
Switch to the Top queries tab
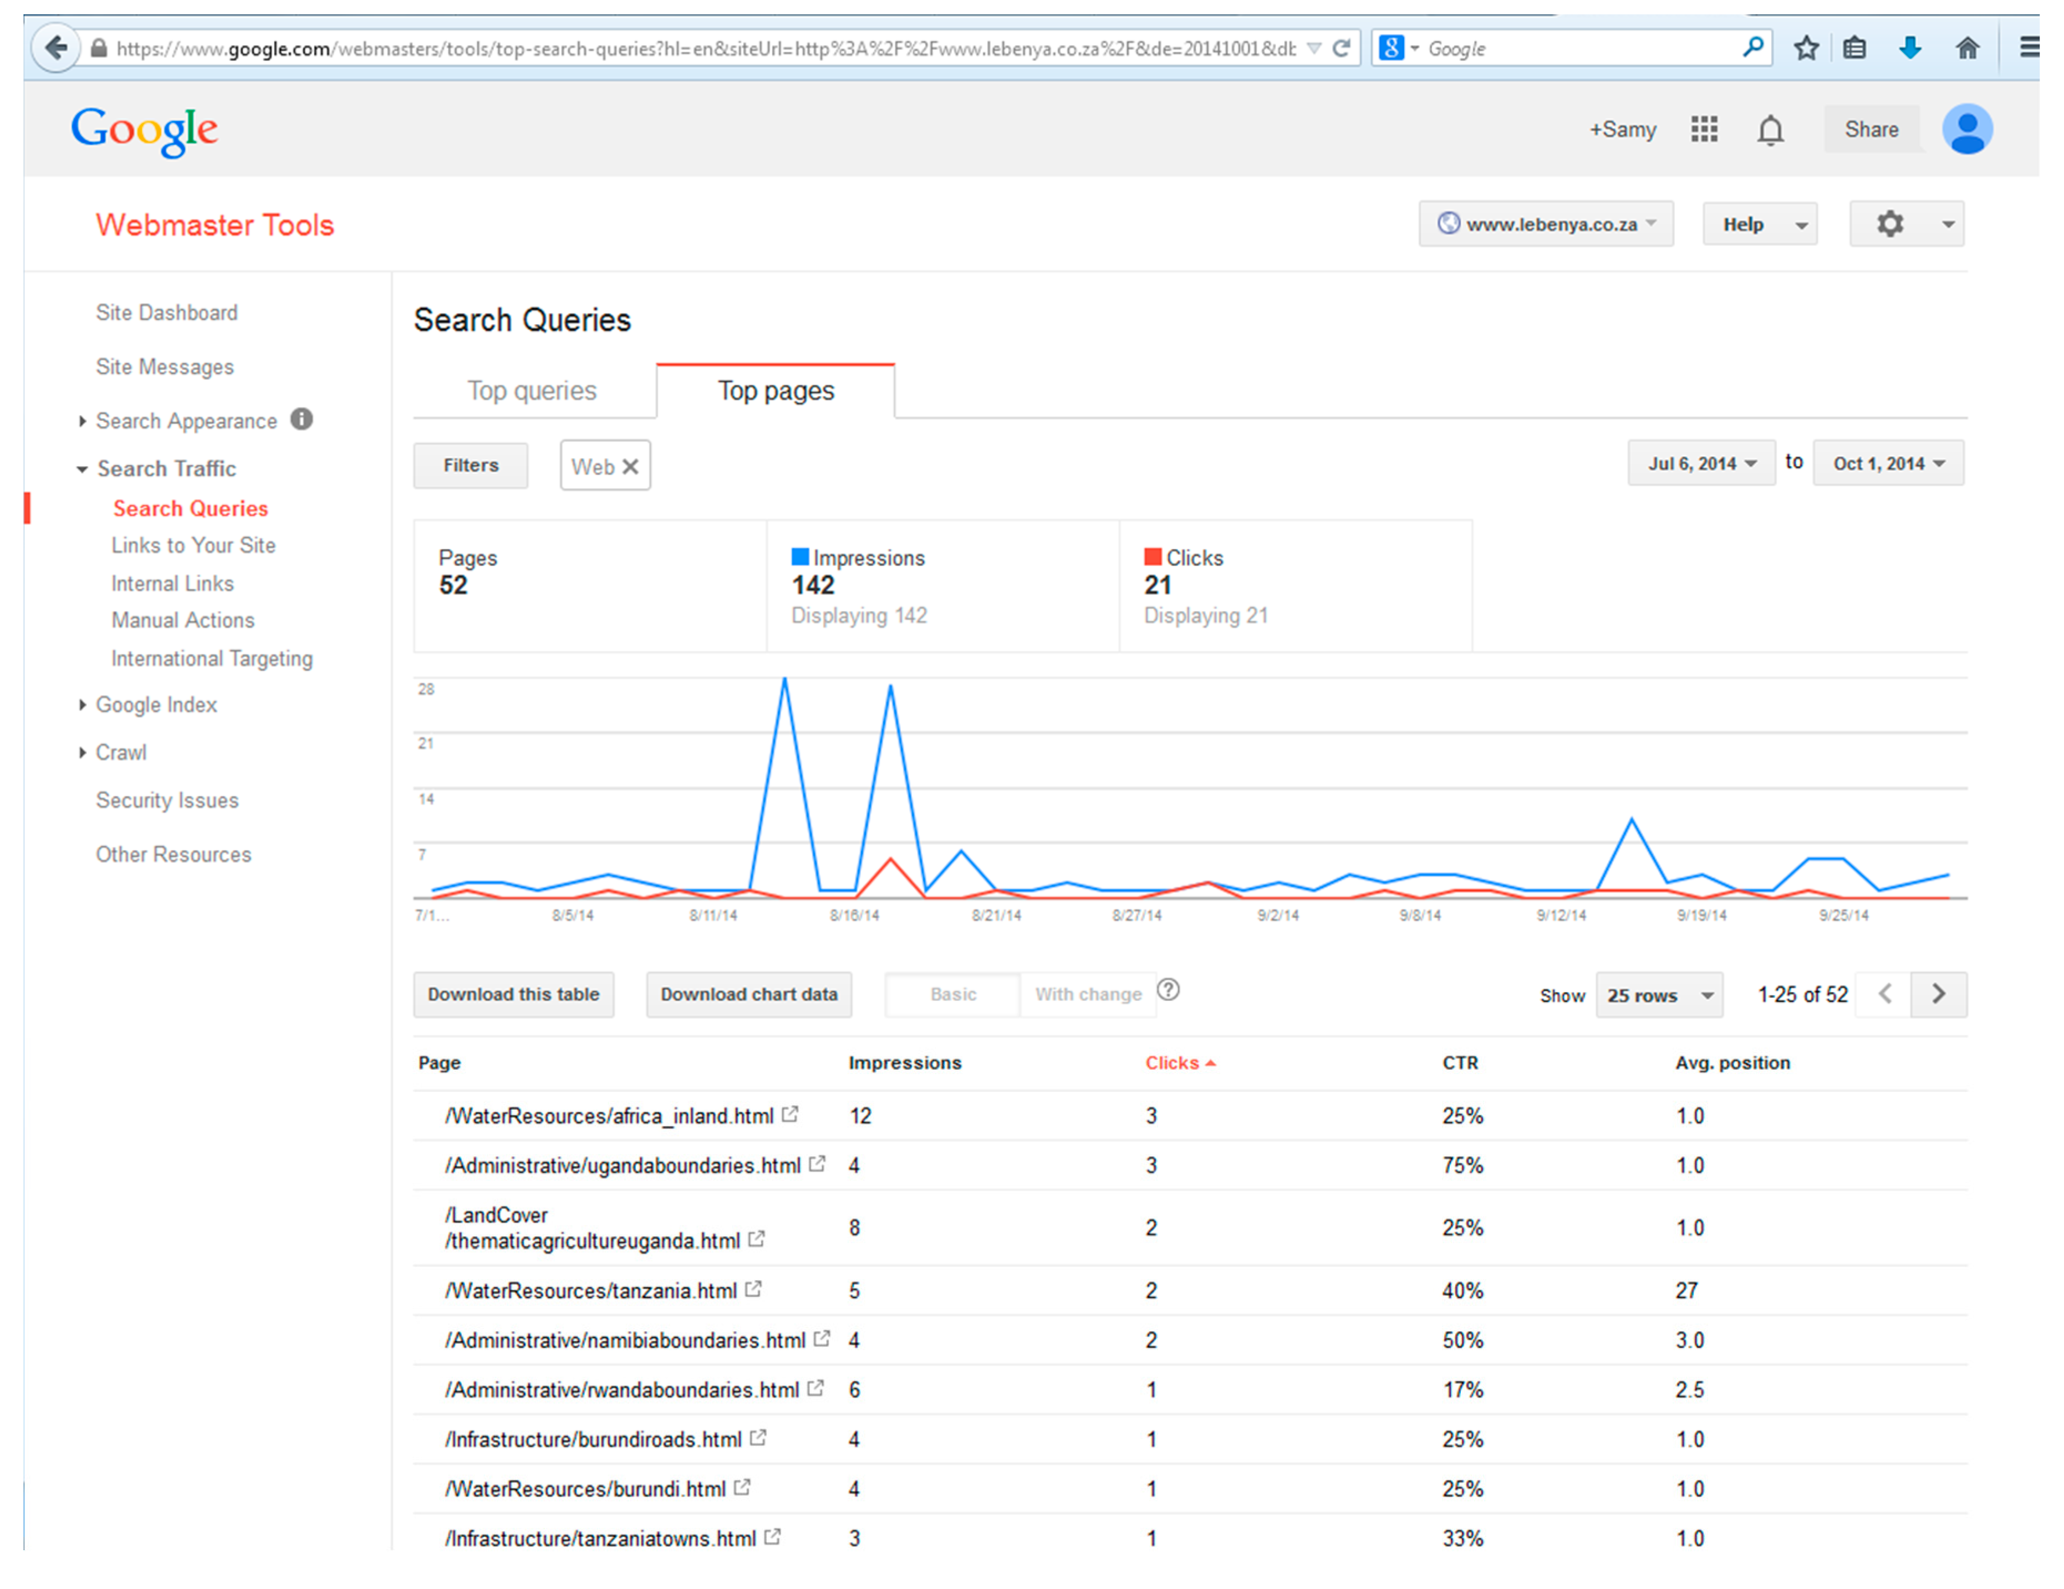532,390
